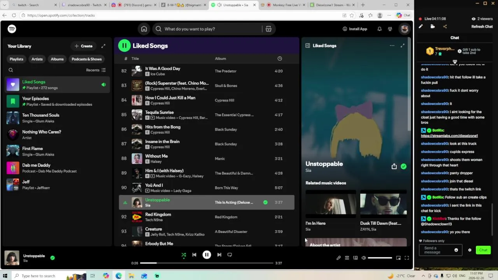Toggle the lyrics microphone icon
Screen dimensions: 498x280
338,258
